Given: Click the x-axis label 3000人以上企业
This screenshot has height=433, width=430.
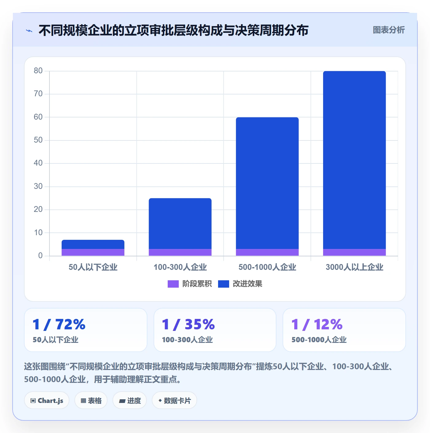Looking at the screenshot, I should [354, 267].
